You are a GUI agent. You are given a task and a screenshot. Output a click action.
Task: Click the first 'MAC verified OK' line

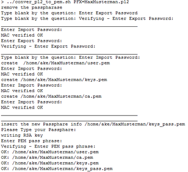(x=22, y=35)
